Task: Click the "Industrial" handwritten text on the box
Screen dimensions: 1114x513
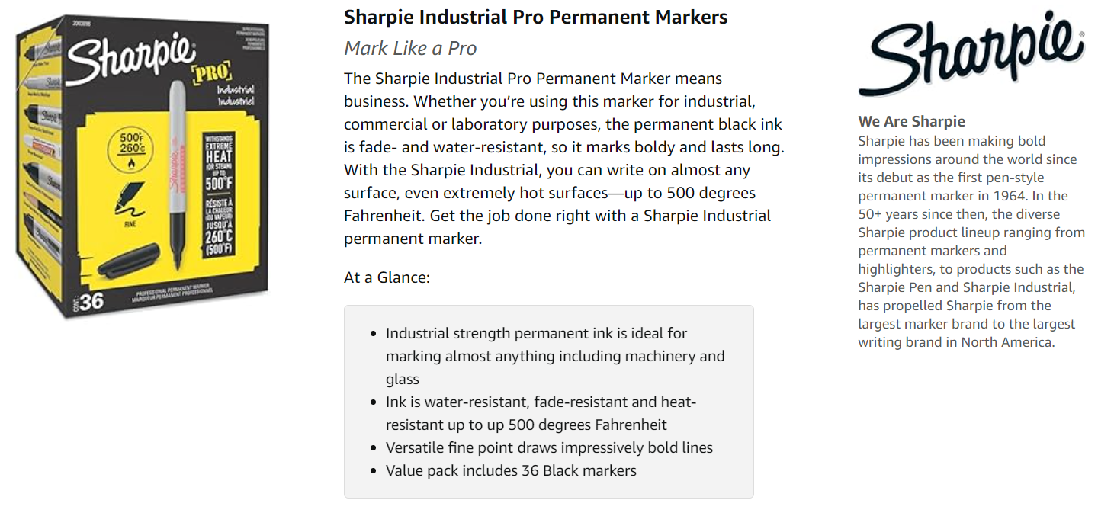Action: pos(235,89)
